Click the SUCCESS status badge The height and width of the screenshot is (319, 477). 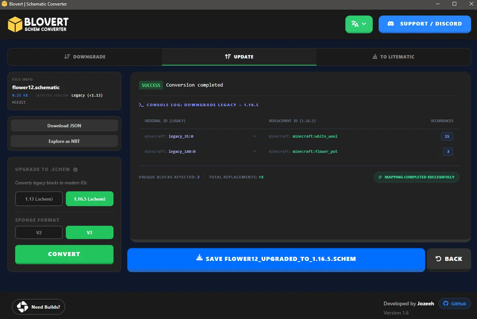coord(151,85)
